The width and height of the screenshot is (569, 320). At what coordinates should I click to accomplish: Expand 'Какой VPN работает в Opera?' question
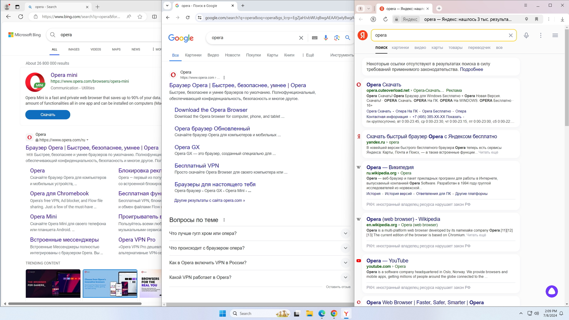(x=345, y=277)
